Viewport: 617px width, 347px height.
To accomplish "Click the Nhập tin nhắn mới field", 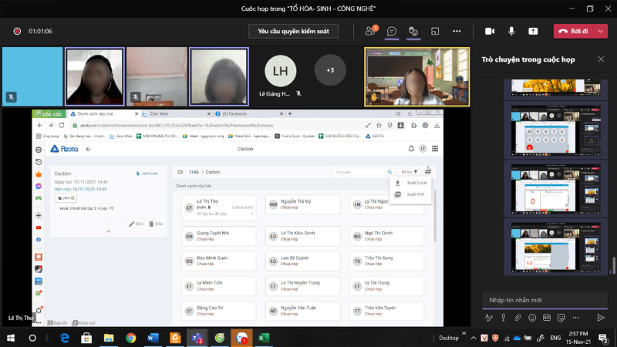I will click(545, 300).
